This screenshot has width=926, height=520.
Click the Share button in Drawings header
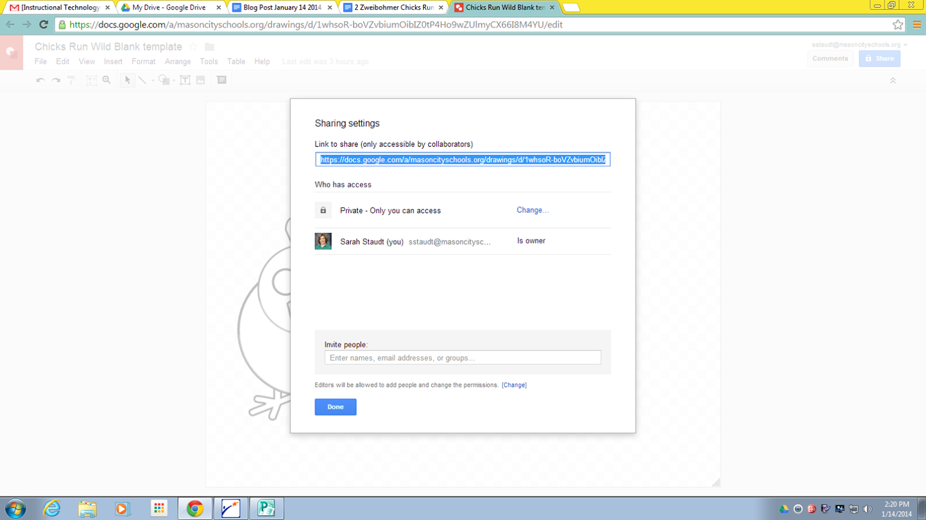[879, 58]
